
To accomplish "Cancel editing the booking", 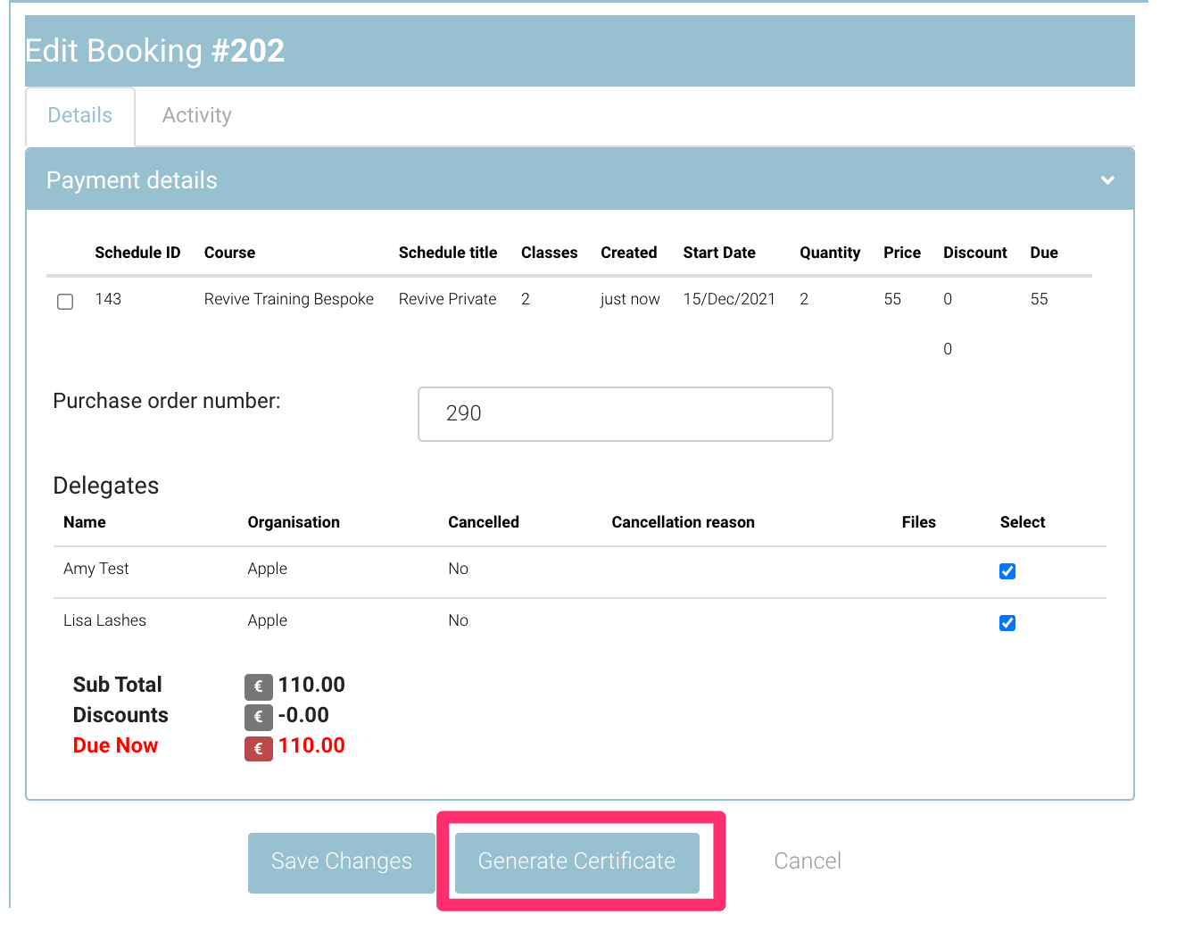I will [x=807, y=861].
